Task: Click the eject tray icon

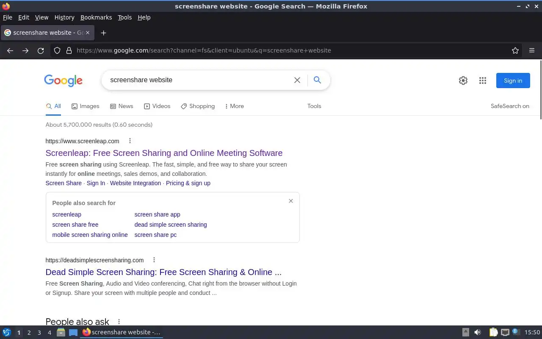Action: point(465,332)
